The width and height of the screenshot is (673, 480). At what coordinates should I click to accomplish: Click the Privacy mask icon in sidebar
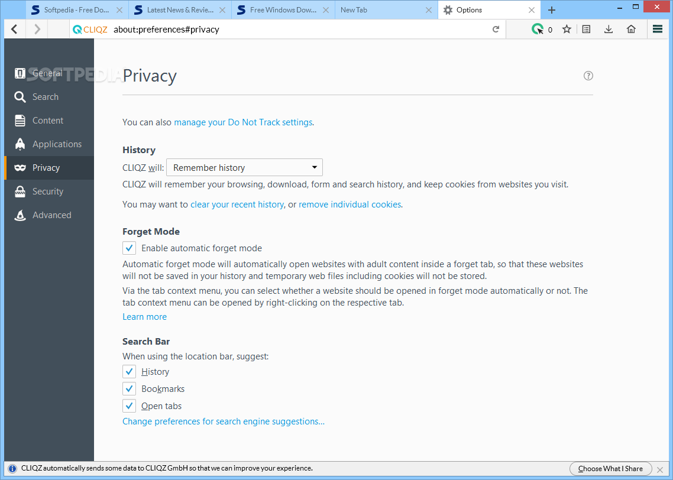(20, 168)
